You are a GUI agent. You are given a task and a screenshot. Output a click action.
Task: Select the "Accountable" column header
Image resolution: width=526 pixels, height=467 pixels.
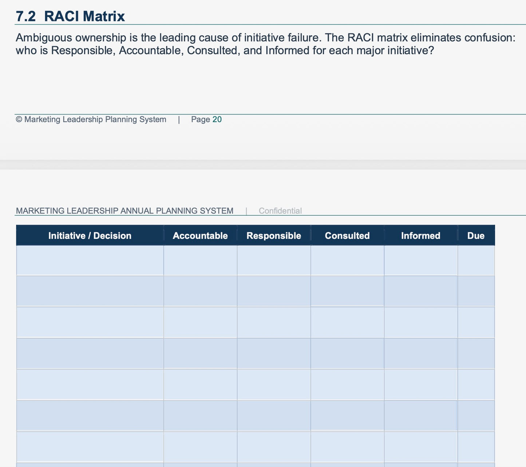tap(200, 236)
